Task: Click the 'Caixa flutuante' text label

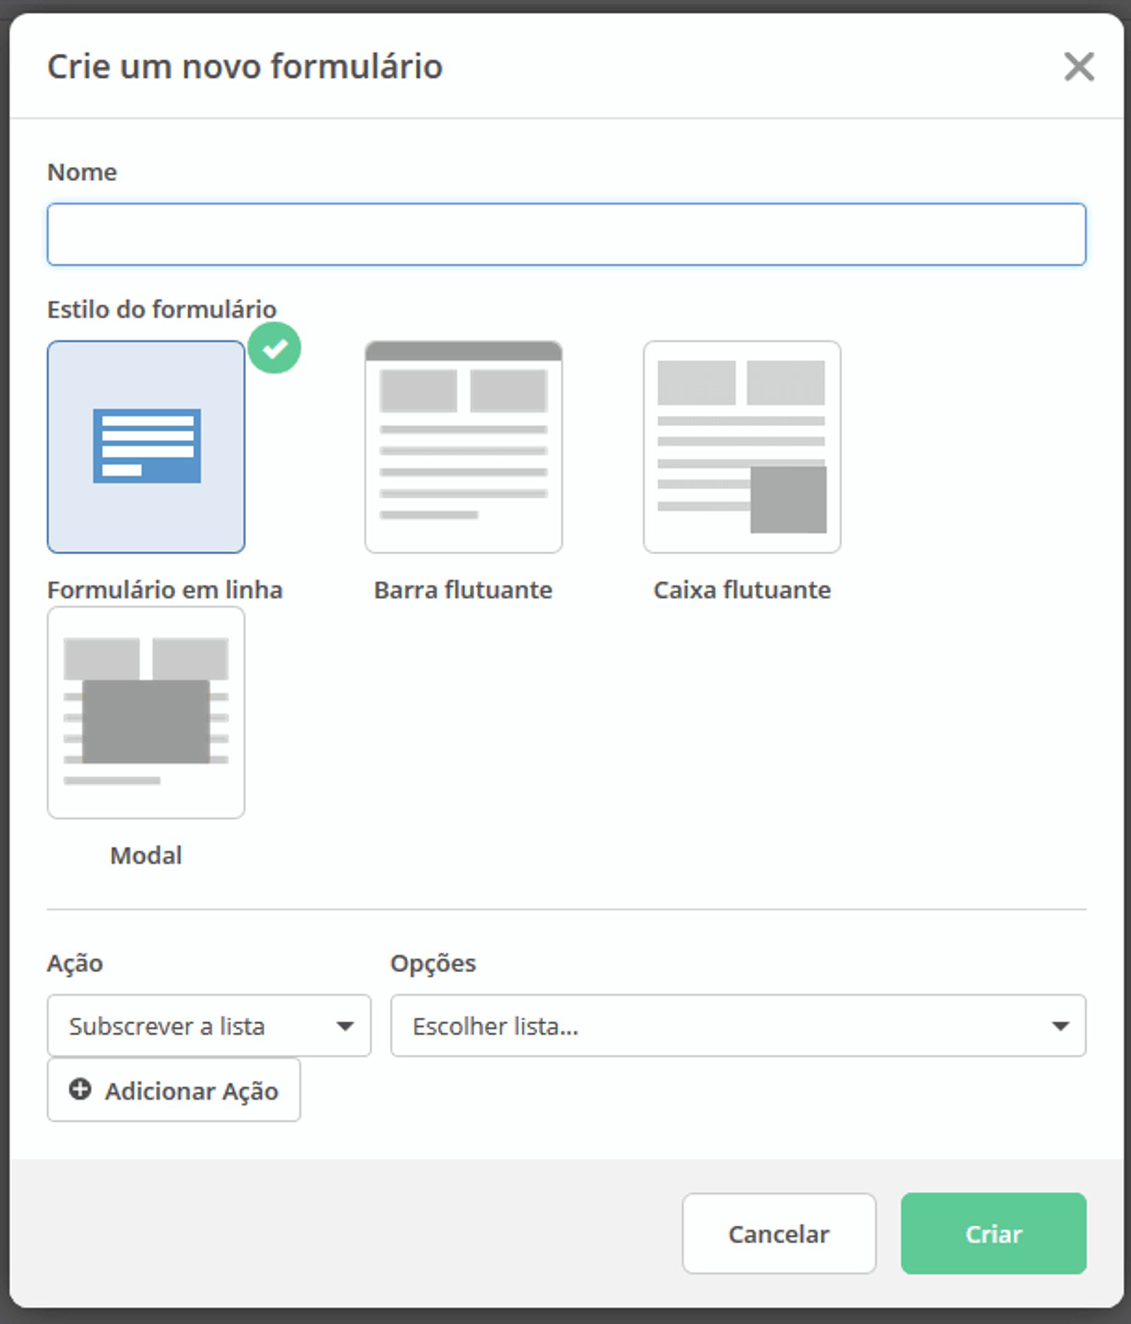Action: click(x=742, y=590)
